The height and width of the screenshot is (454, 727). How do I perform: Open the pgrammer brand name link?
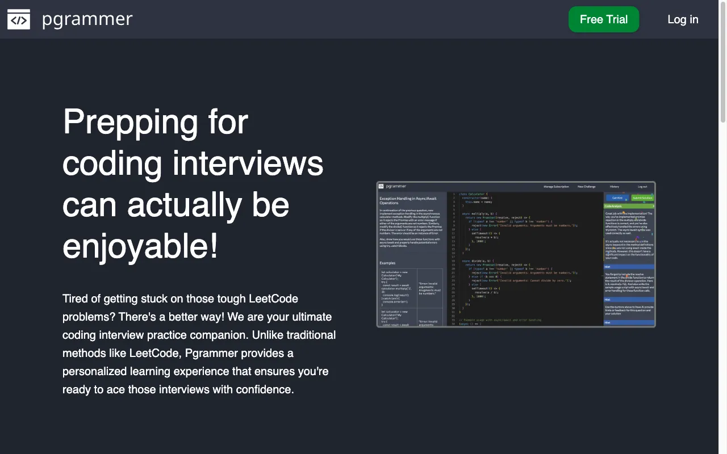pos(87,19)
